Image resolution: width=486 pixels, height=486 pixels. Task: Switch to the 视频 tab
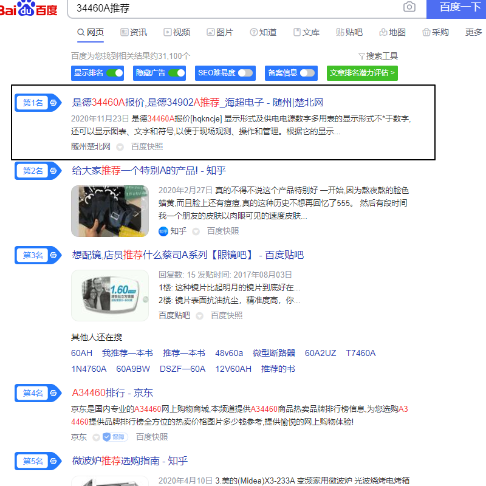pyautogui.click(x=177, y=32)
